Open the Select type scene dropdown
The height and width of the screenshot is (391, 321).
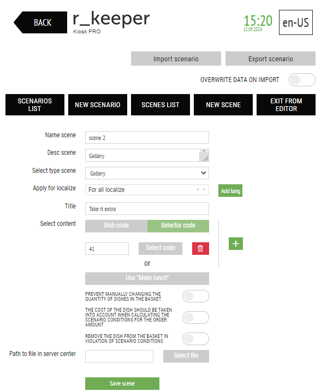(147, 173)
